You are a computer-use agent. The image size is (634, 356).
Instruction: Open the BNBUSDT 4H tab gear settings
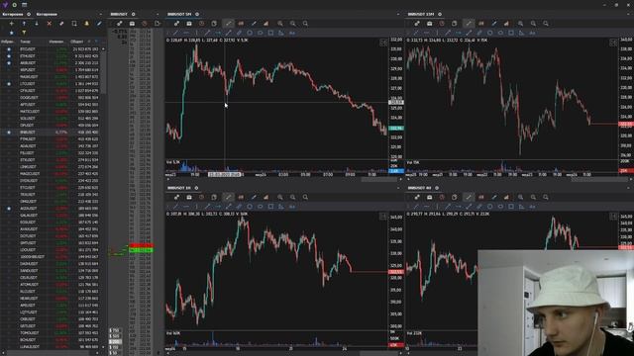(x=437, y=188)
